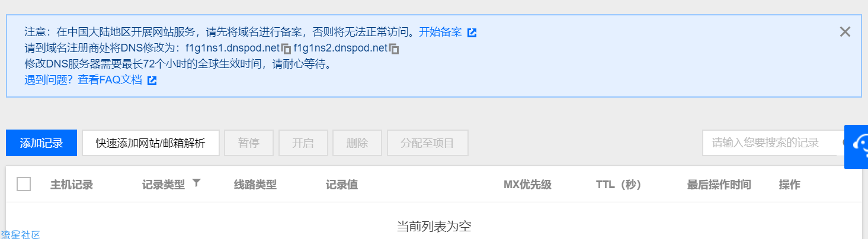Click the 分配至项目 button
This screenshot has width=868, height=239.
pyautogui.click(x=428, y=143)
